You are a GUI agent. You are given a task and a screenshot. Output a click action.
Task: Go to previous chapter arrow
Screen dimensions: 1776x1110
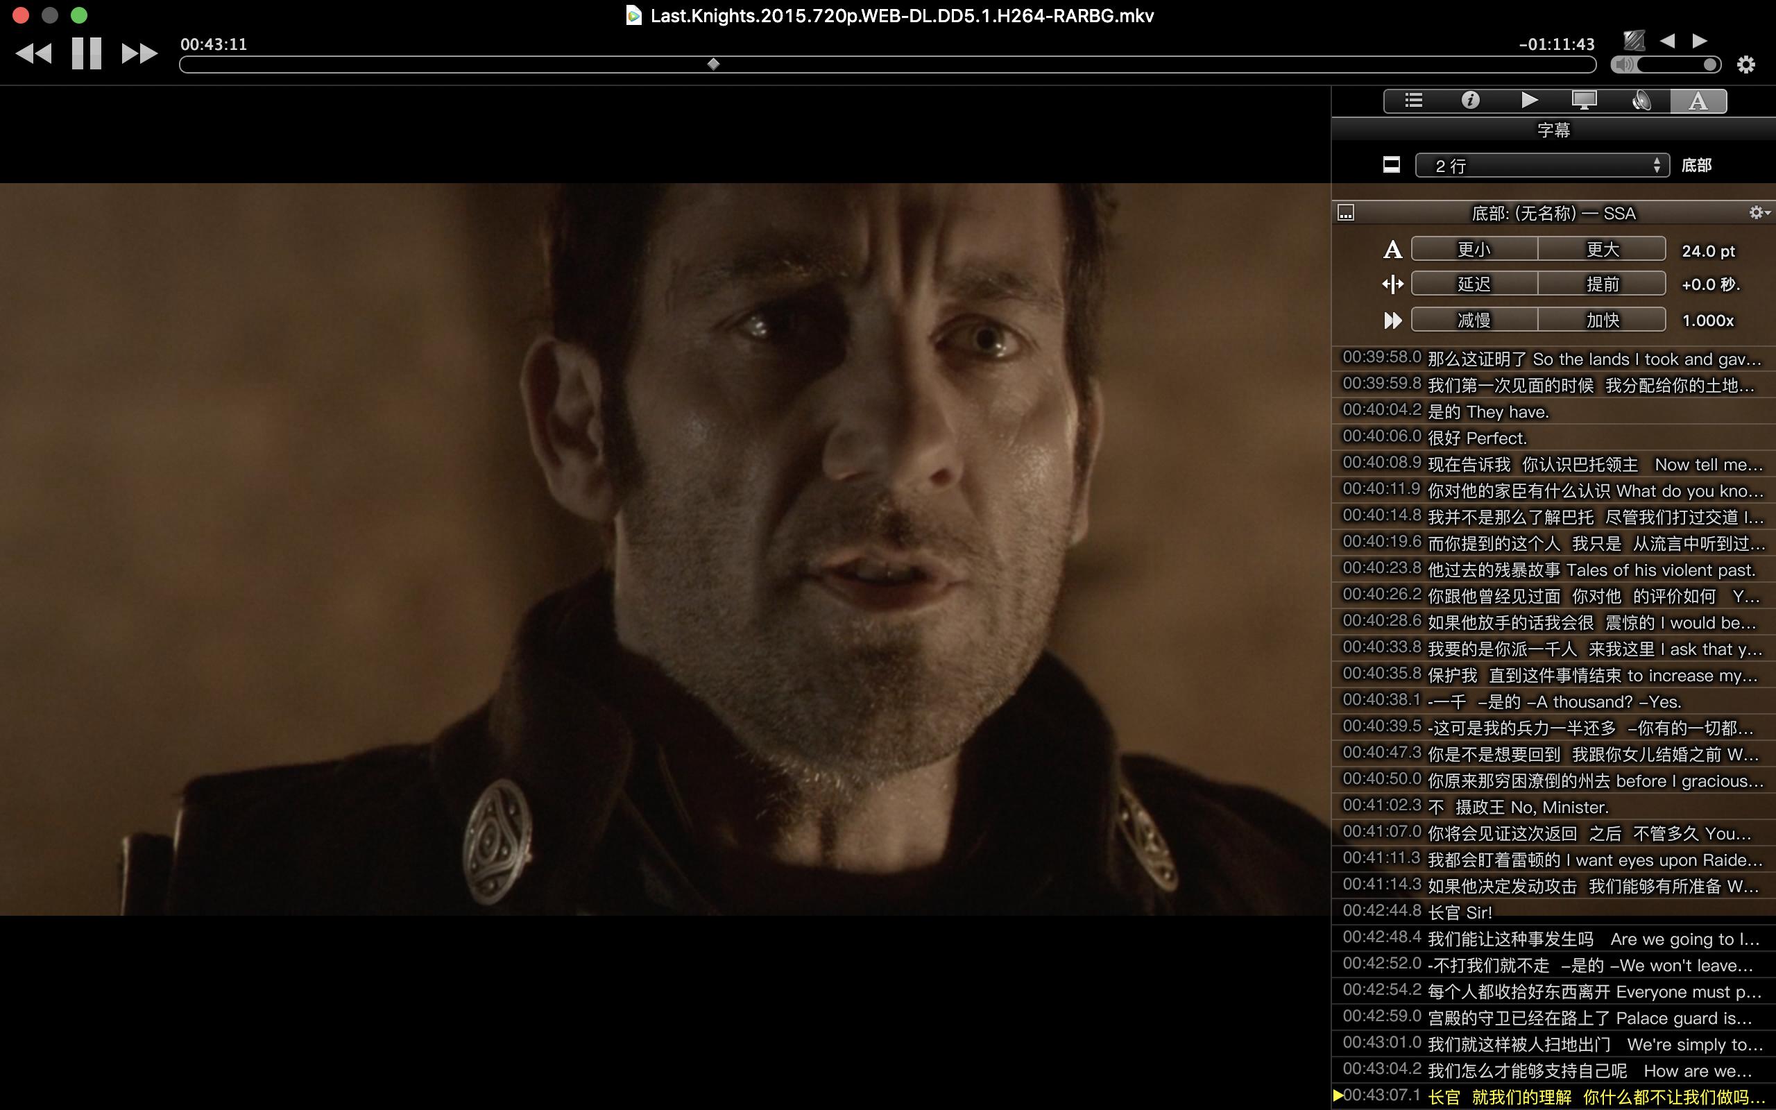tap(1667, 40)
